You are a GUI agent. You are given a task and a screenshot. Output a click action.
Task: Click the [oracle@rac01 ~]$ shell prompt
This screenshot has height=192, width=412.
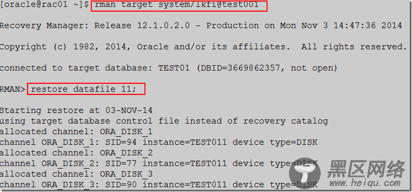point(44,4)
